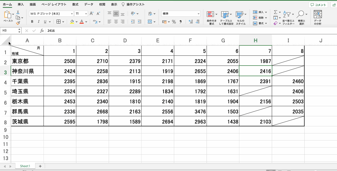Select the Format Painter brush icon
The height and width of the screenshot is (171, 337).
[x=18, y=23]
